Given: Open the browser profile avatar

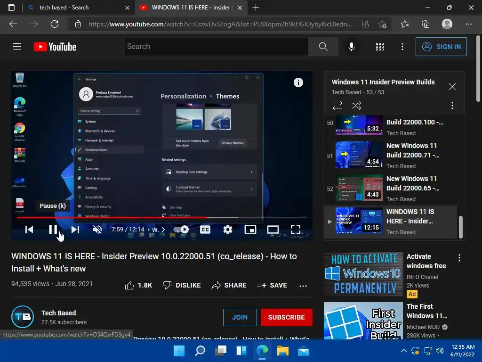Looking at the screenshot, I should tap(447, 24).
